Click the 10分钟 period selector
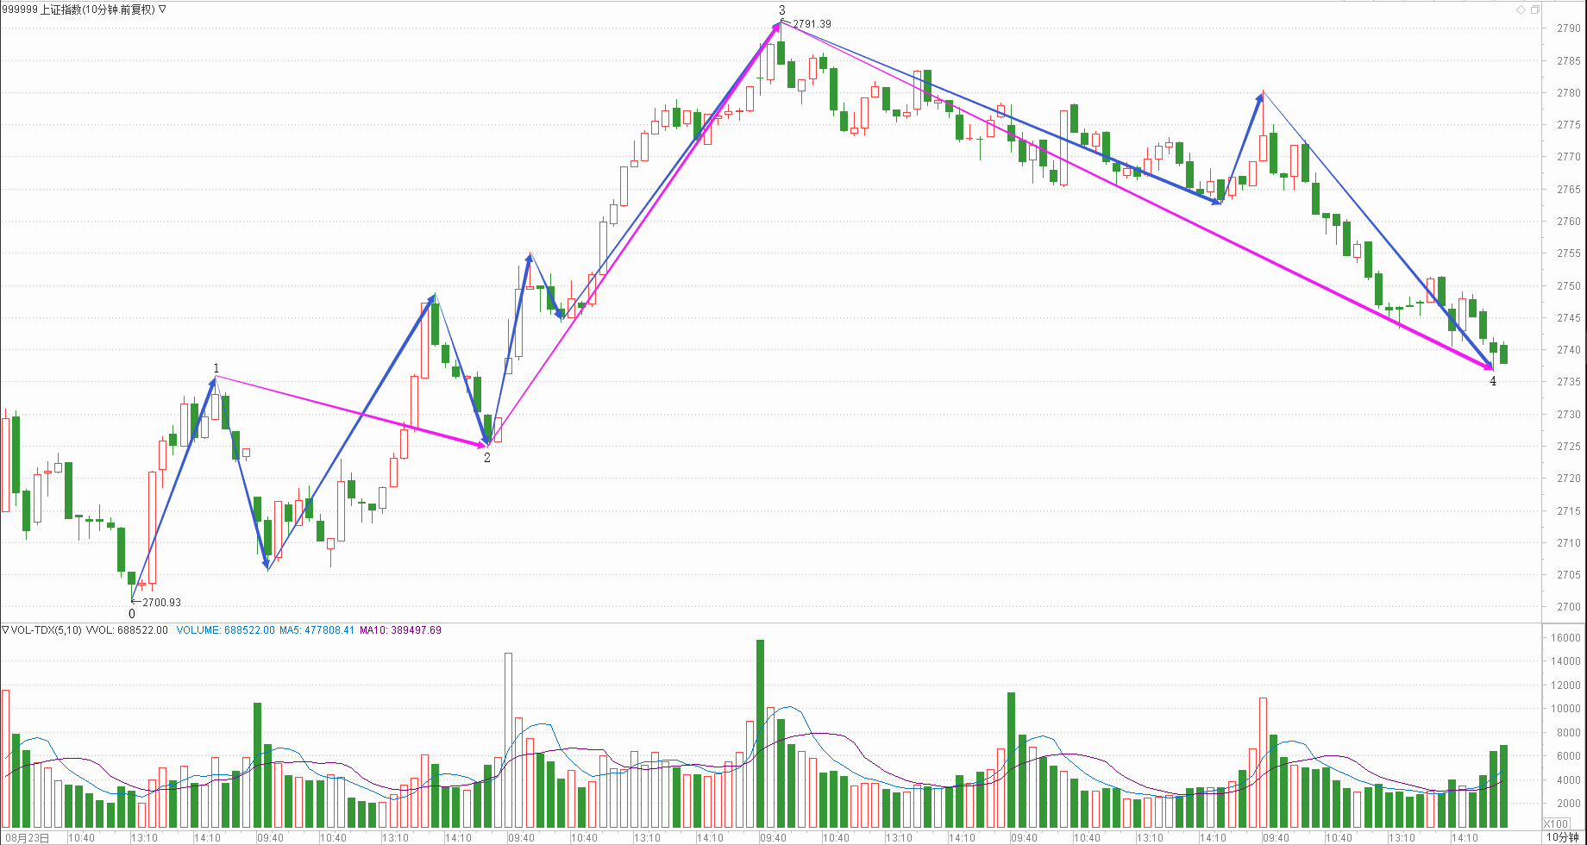Viewport: 1587px width, 845px height. 1562,837
